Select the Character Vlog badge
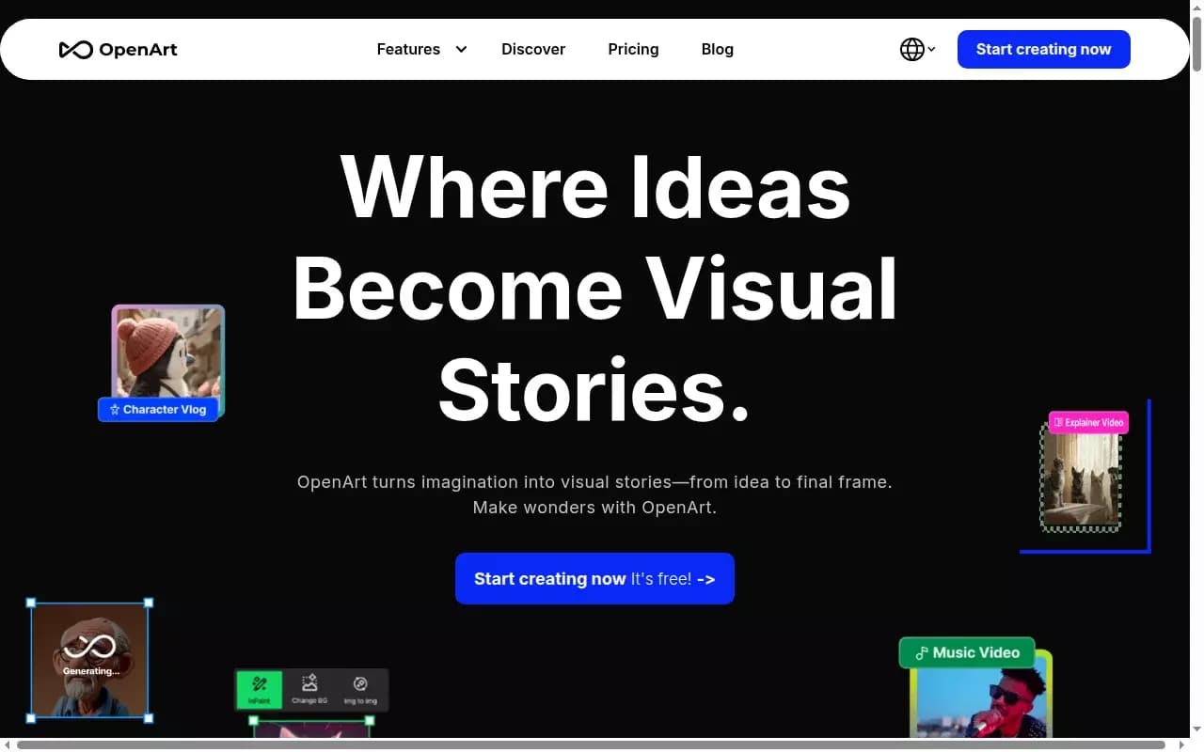This screenshot has width=1204, height=752. [x=158, y=410]
